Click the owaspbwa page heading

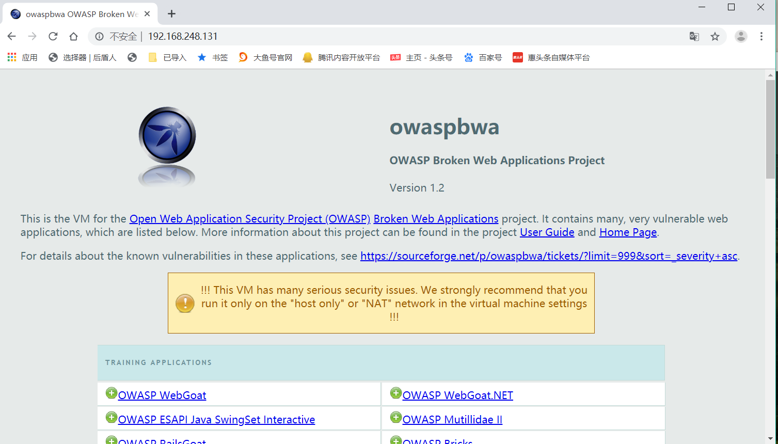click(x=444, y=127)
